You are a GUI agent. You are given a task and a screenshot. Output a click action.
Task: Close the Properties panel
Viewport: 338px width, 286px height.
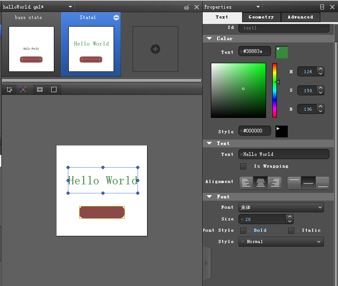coord(332,7)
